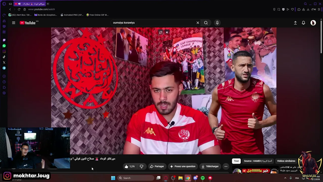Switch to Chrome on the taskbar
The image size is (323, 182).
click(188, 178)
